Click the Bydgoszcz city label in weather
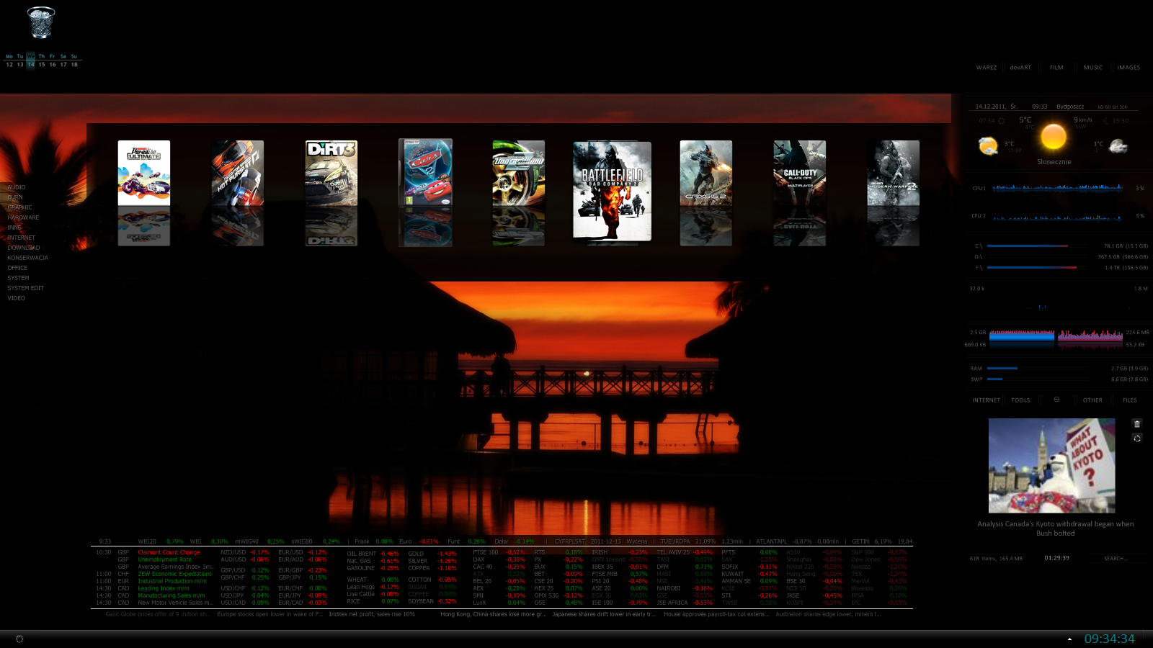Image resolution: width=1153 pixels, height=648 pixels. 1070,107
